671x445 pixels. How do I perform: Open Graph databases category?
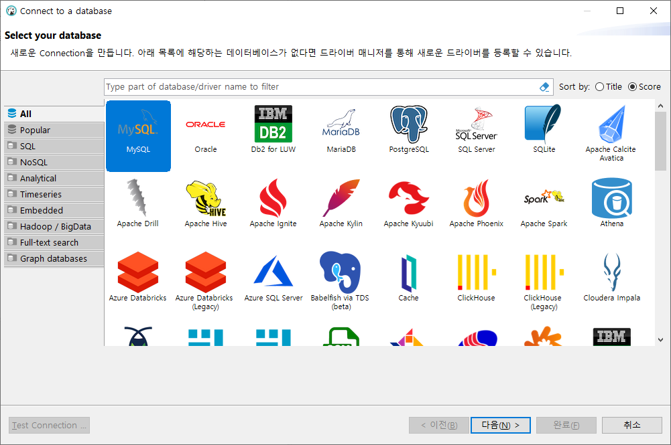click(54, 259)
